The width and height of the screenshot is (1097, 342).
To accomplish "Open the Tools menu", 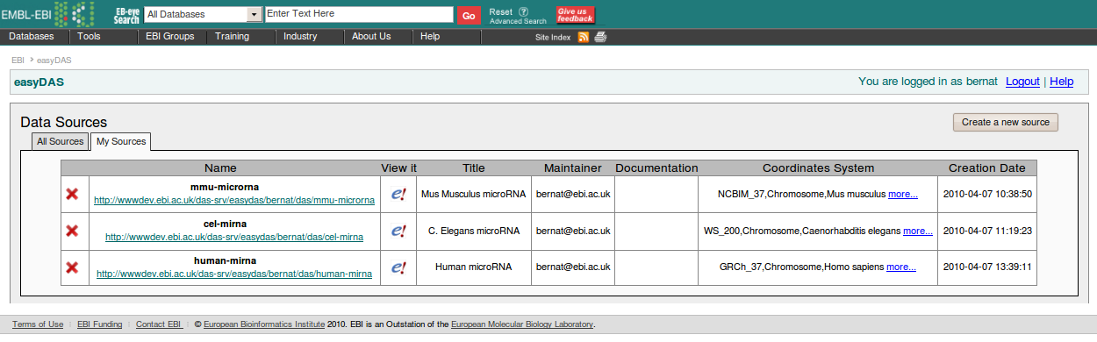I will pyautogui.click(x=89, y=37).
